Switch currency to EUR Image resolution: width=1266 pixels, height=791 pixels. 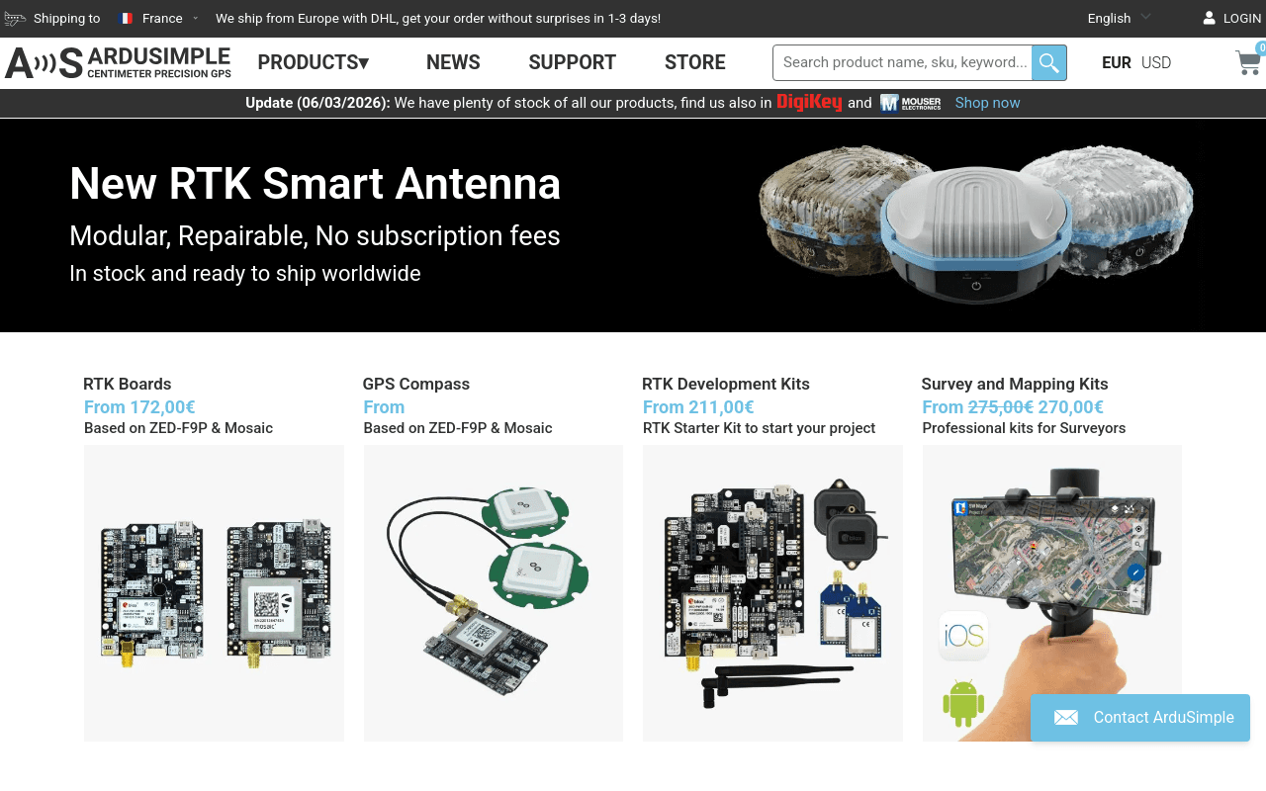click(x=1117, y=62)
